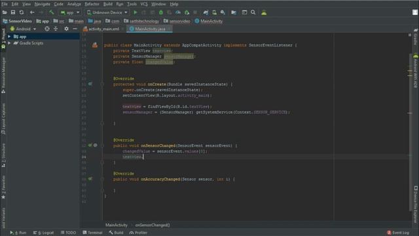Open the SDK Manager icon
The image size is (419, 236).
(223, 12)
